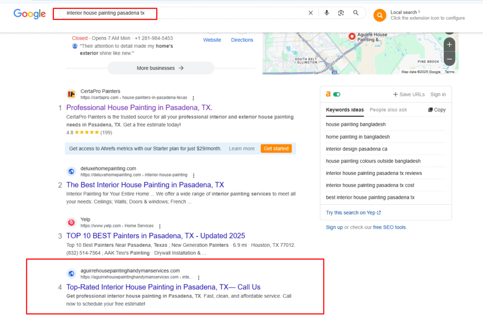The width and height of the screenshot is (483, 318).
Task: Click the More businesses button
Action: (x=160, y=68)
